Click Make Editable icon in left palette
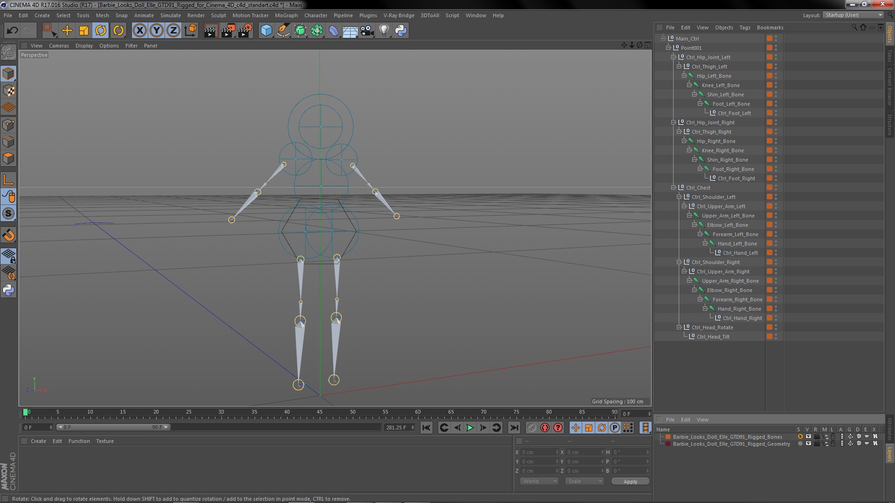Screen dimensions: 895x503 [8, 52]
